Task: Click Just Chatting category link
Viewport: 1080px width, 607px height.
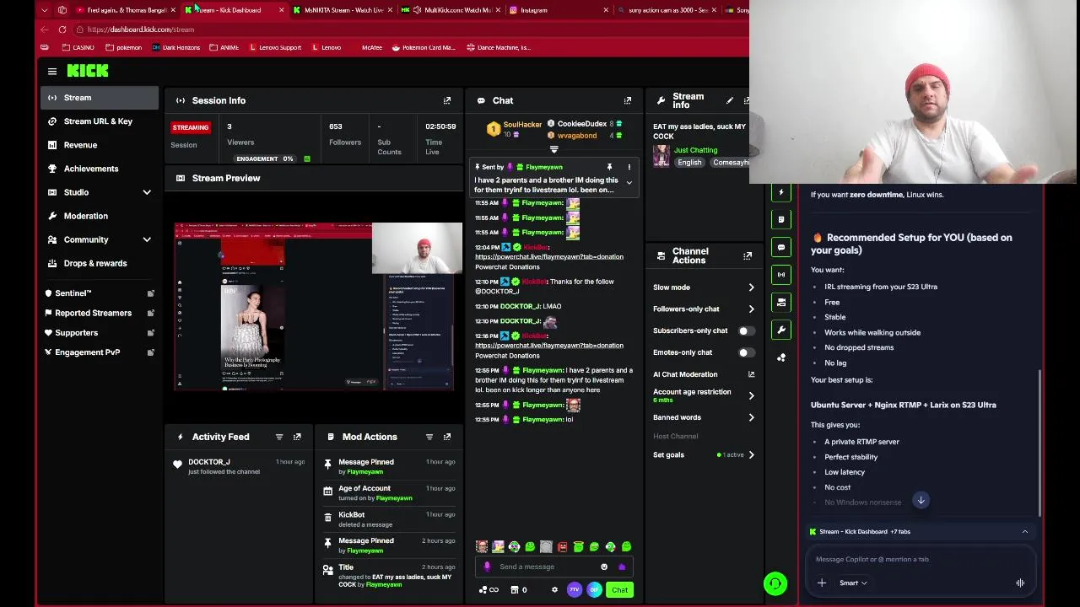Action: [695, 150]
